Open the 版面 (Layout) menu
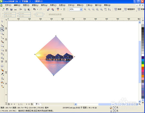 click(x=35, y=5)
